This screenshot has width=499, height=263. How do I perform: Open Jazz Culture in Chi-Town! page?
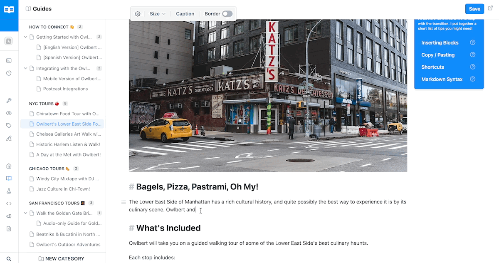62,189
